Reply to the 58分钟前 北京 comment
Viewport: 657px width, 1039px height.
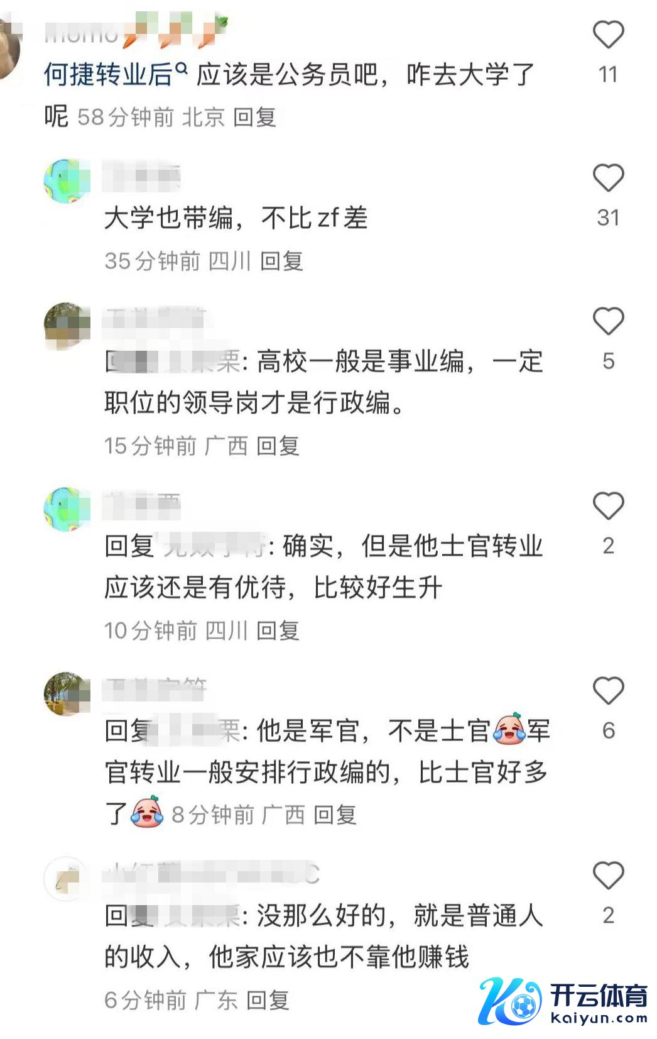[254, 117]
